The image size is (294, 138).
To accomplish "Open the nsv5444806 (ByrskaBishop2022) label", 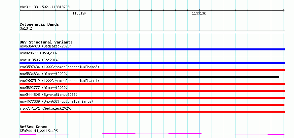I will [49, 95].
